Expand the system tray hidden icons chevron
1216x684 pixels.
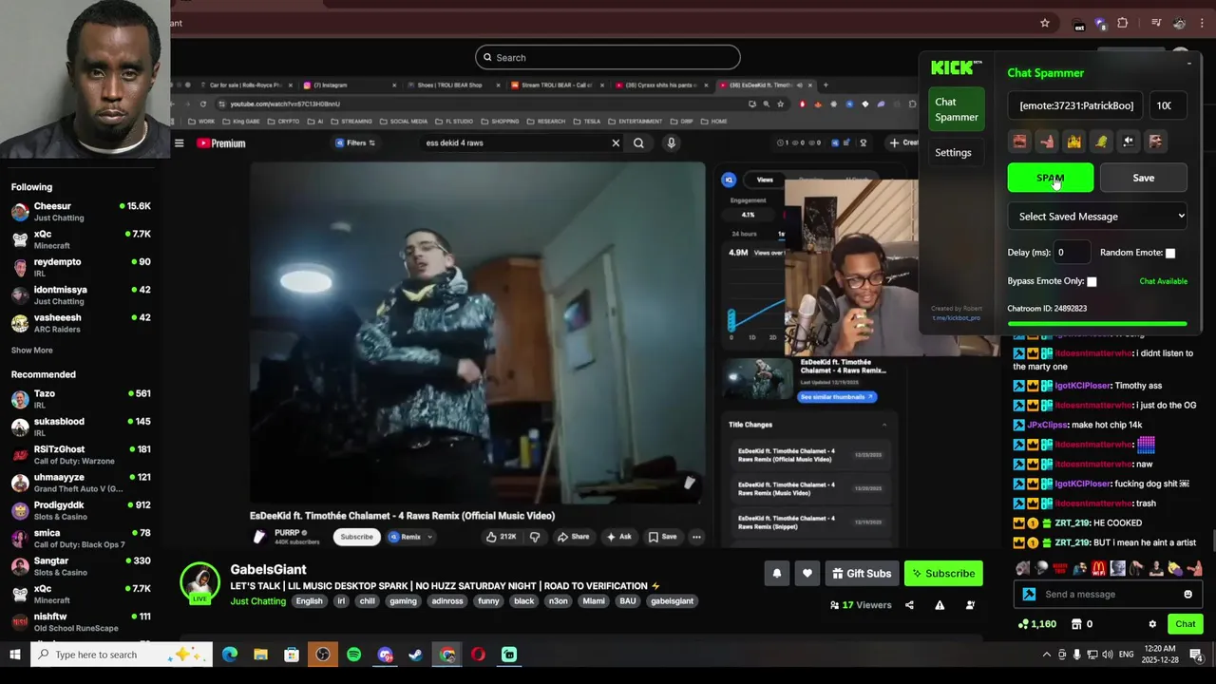click(x=1047, y=655)
